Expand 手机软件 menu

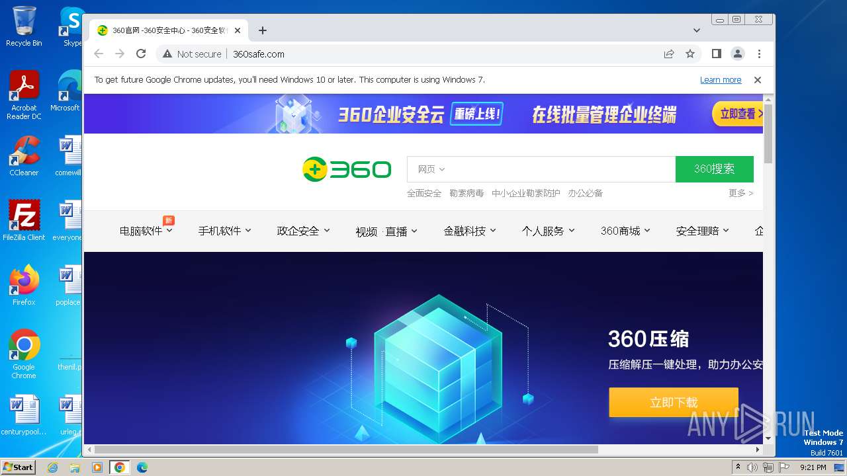[x=225, y=231]
